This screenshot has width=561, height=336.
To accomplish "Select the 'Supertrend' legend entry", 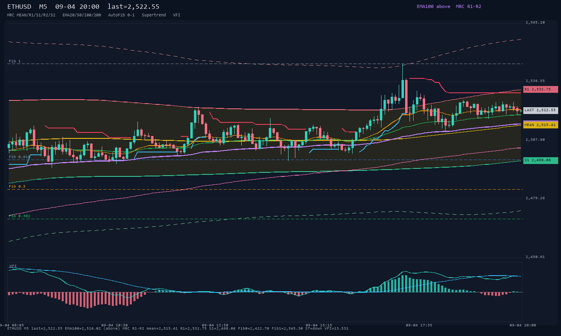I will 154,15.
